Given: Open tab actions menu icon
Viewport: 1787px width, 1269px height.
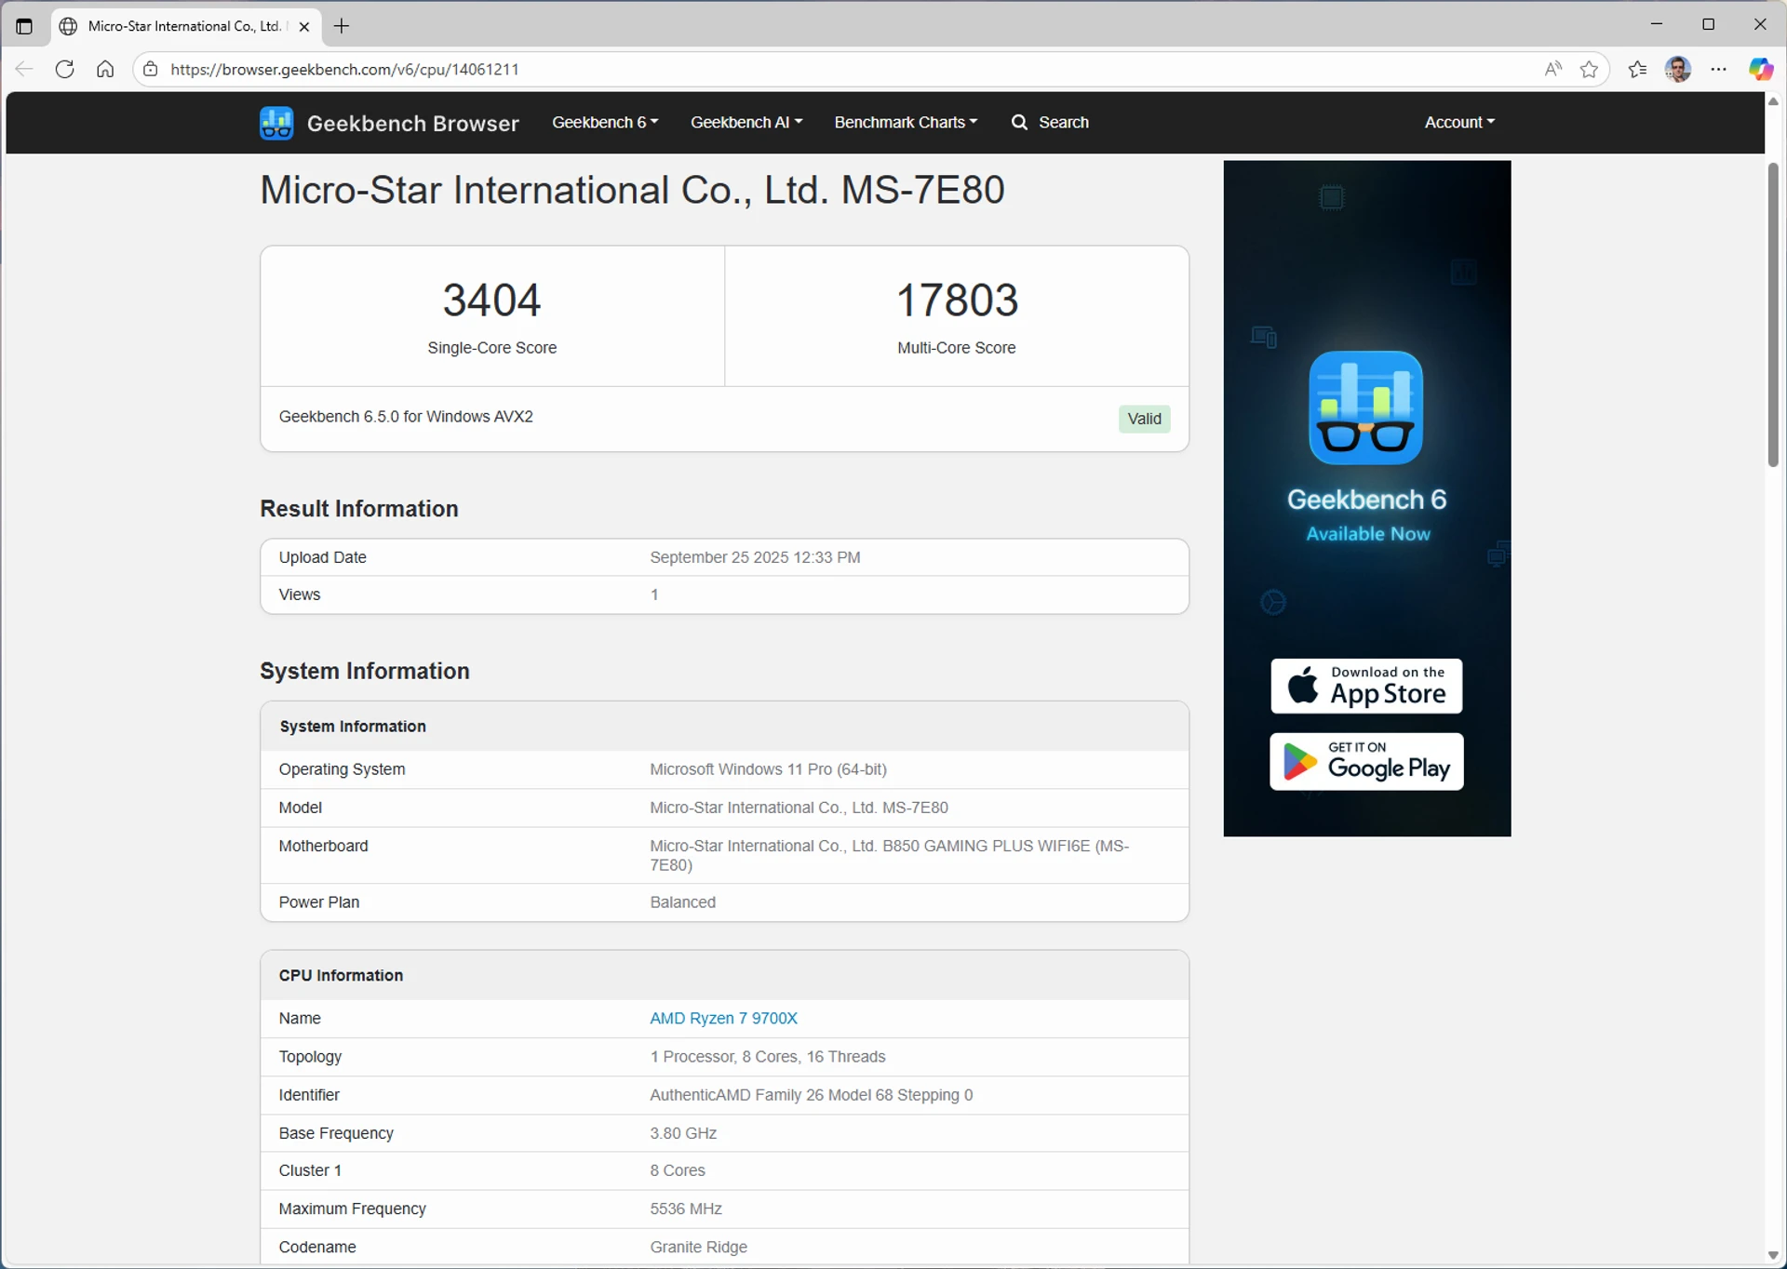Looking at the screenshot, I should (x=24, y=26).
